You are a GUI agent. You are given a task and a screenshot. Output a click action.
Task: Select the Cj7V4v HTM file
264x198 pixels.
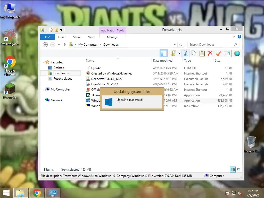[96, 68]
